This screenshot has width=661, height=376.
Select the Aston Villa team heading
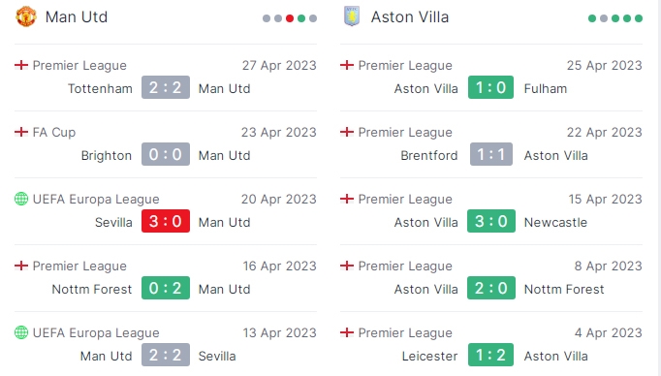pyautogui.click(x=410, y=16)
